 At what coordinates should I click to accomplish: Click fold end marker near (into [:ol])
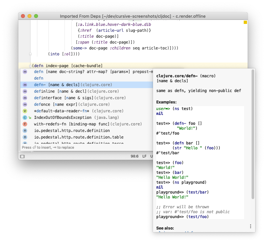(30, 54)
